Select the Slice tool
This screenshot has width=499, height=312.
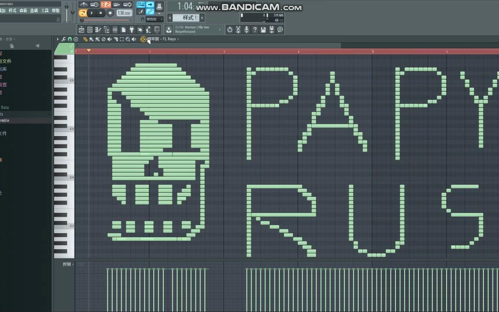click(x=116, y=39)
